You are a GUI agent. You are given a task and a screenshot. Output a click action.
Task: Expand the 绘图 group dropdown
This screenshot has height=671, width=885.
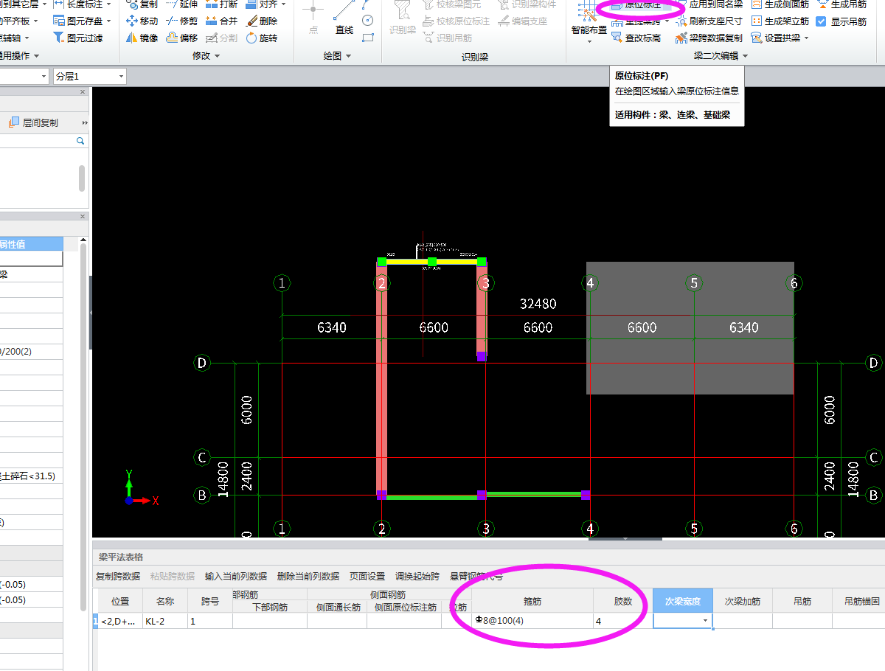pyautogui.click(x=348, y=55)
